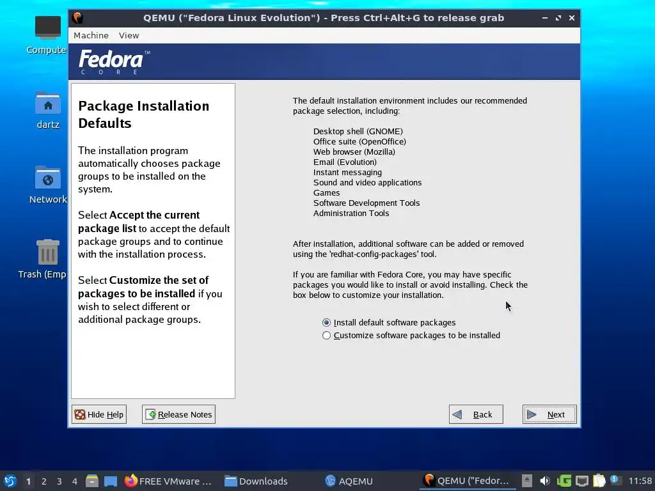Open the start menu in the taskbar
Image resolution: width=655 pixels, height=491 pixels.
[x=10, y=481]
